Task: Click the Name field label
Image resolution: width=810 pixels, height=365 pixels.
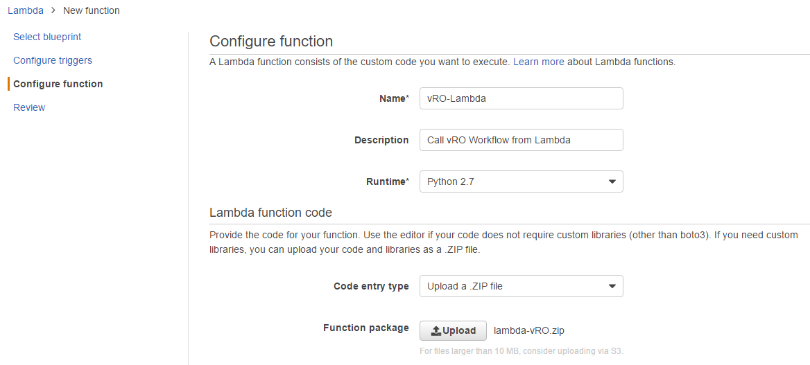Action: pos(393,98)
